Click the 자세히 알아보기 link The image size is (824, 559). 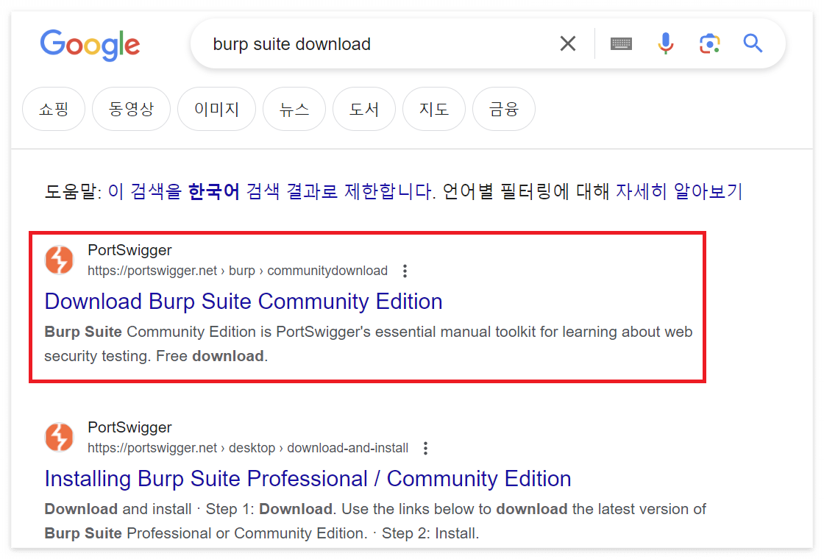point(679,191)
